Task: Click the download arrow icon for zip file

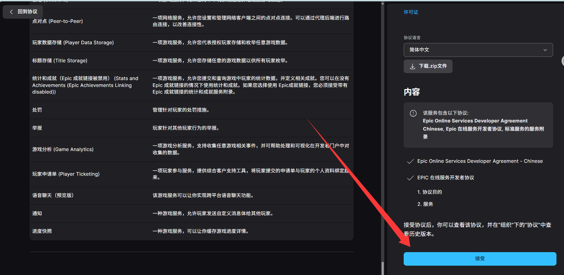Action: point(412,66)
